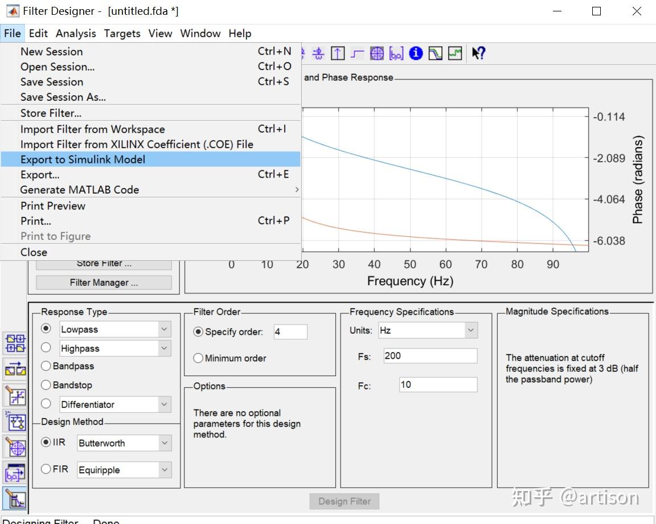Click the Design Filter button
Viewport: 656px width, 524px height.
pyautogui.click(x=345, y=501)
